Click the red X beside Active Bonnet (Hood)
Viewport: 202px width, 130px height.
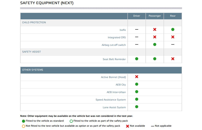[137, 77]
